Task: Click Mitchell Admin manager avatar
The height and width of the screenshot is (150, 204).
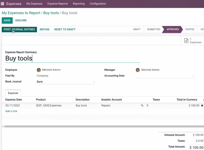Action: click(x=138, y=70)
